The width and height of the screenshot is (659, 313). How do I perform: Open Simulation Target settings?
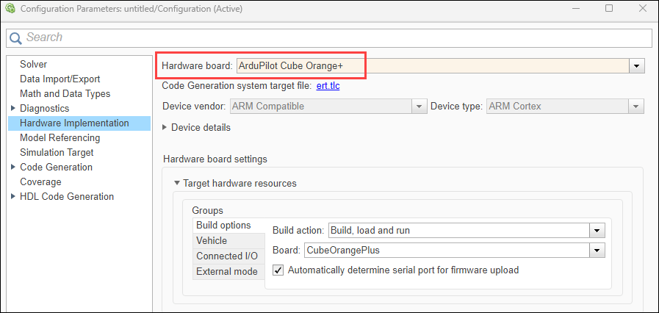57,153
